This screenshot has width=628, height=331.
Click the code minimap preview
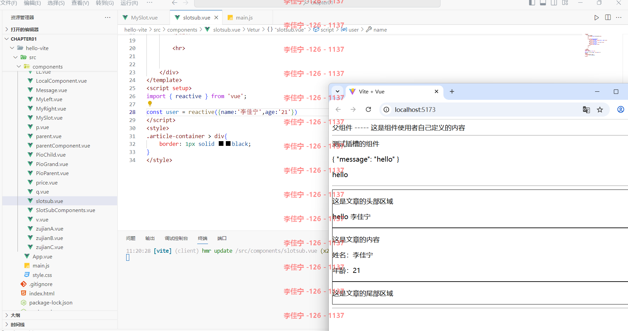coord(596,45)
